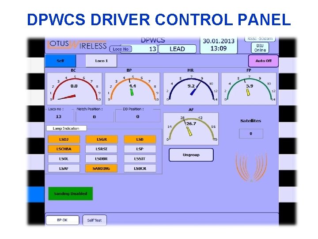Click the DB Position value field
Viewport: 318px width, 239px height.
138,117
